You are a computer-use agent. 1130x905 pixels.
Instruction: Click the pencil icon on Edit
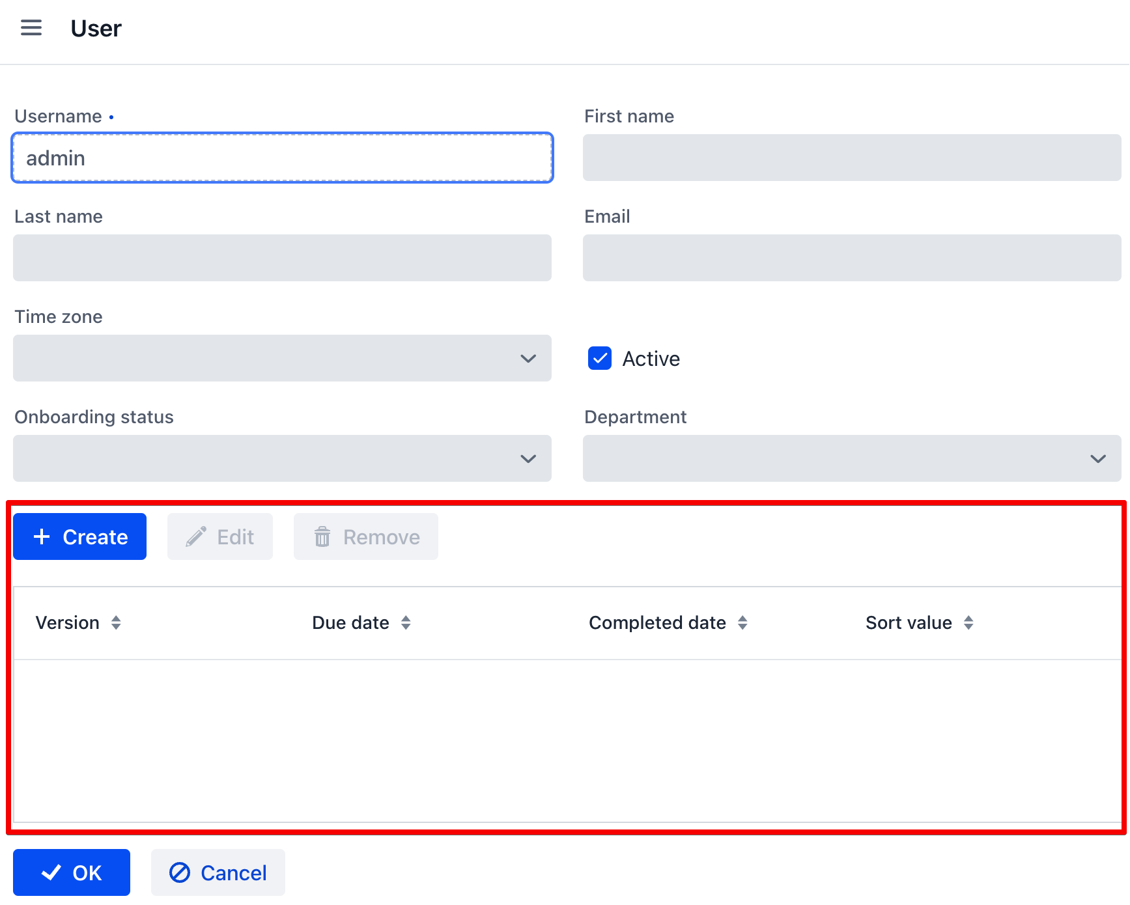coord(196,536)
